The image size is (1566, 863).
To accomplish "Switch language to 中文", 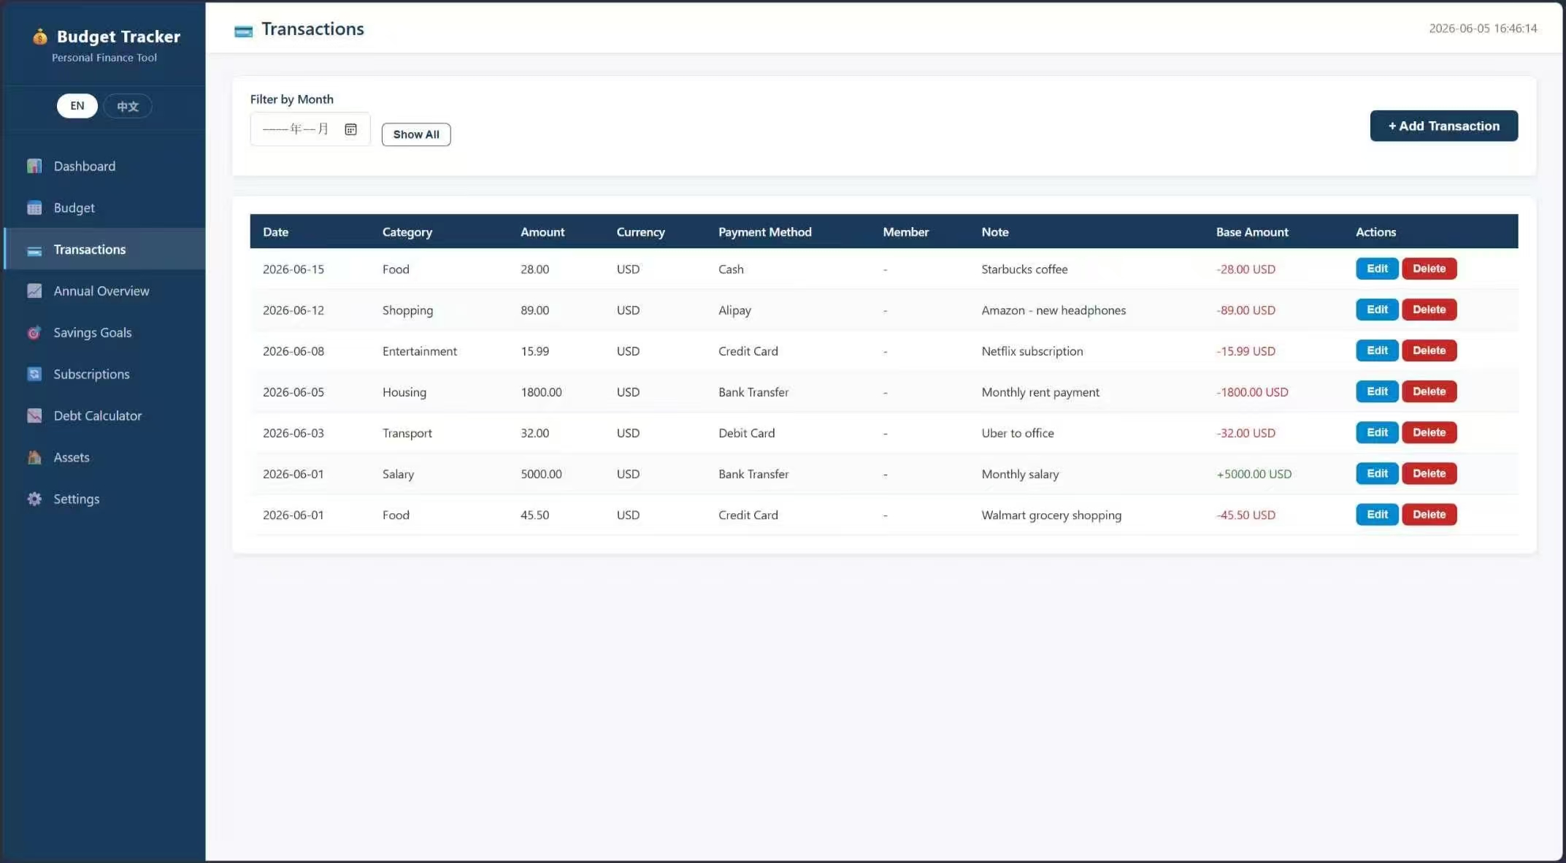I will (x=128, y=106).
